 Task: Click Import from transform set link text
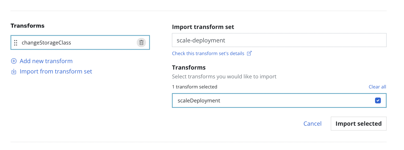(56, 71)
